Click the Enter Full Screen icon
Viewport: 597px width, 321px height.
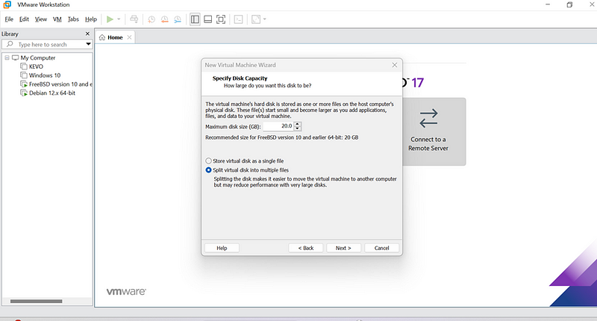[x=221, y=19]
